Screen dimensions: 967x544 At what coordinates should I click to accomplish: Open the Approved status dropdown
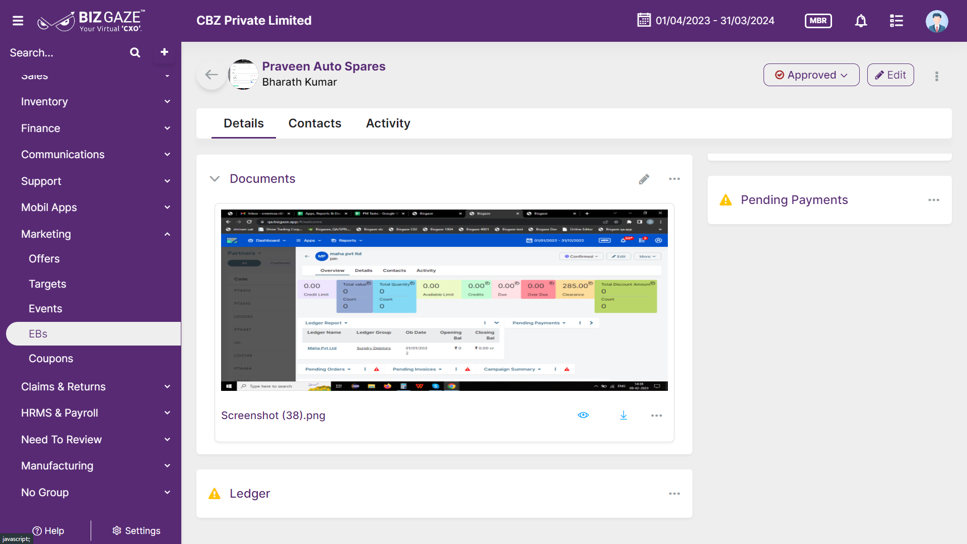(x=811, y=75)
